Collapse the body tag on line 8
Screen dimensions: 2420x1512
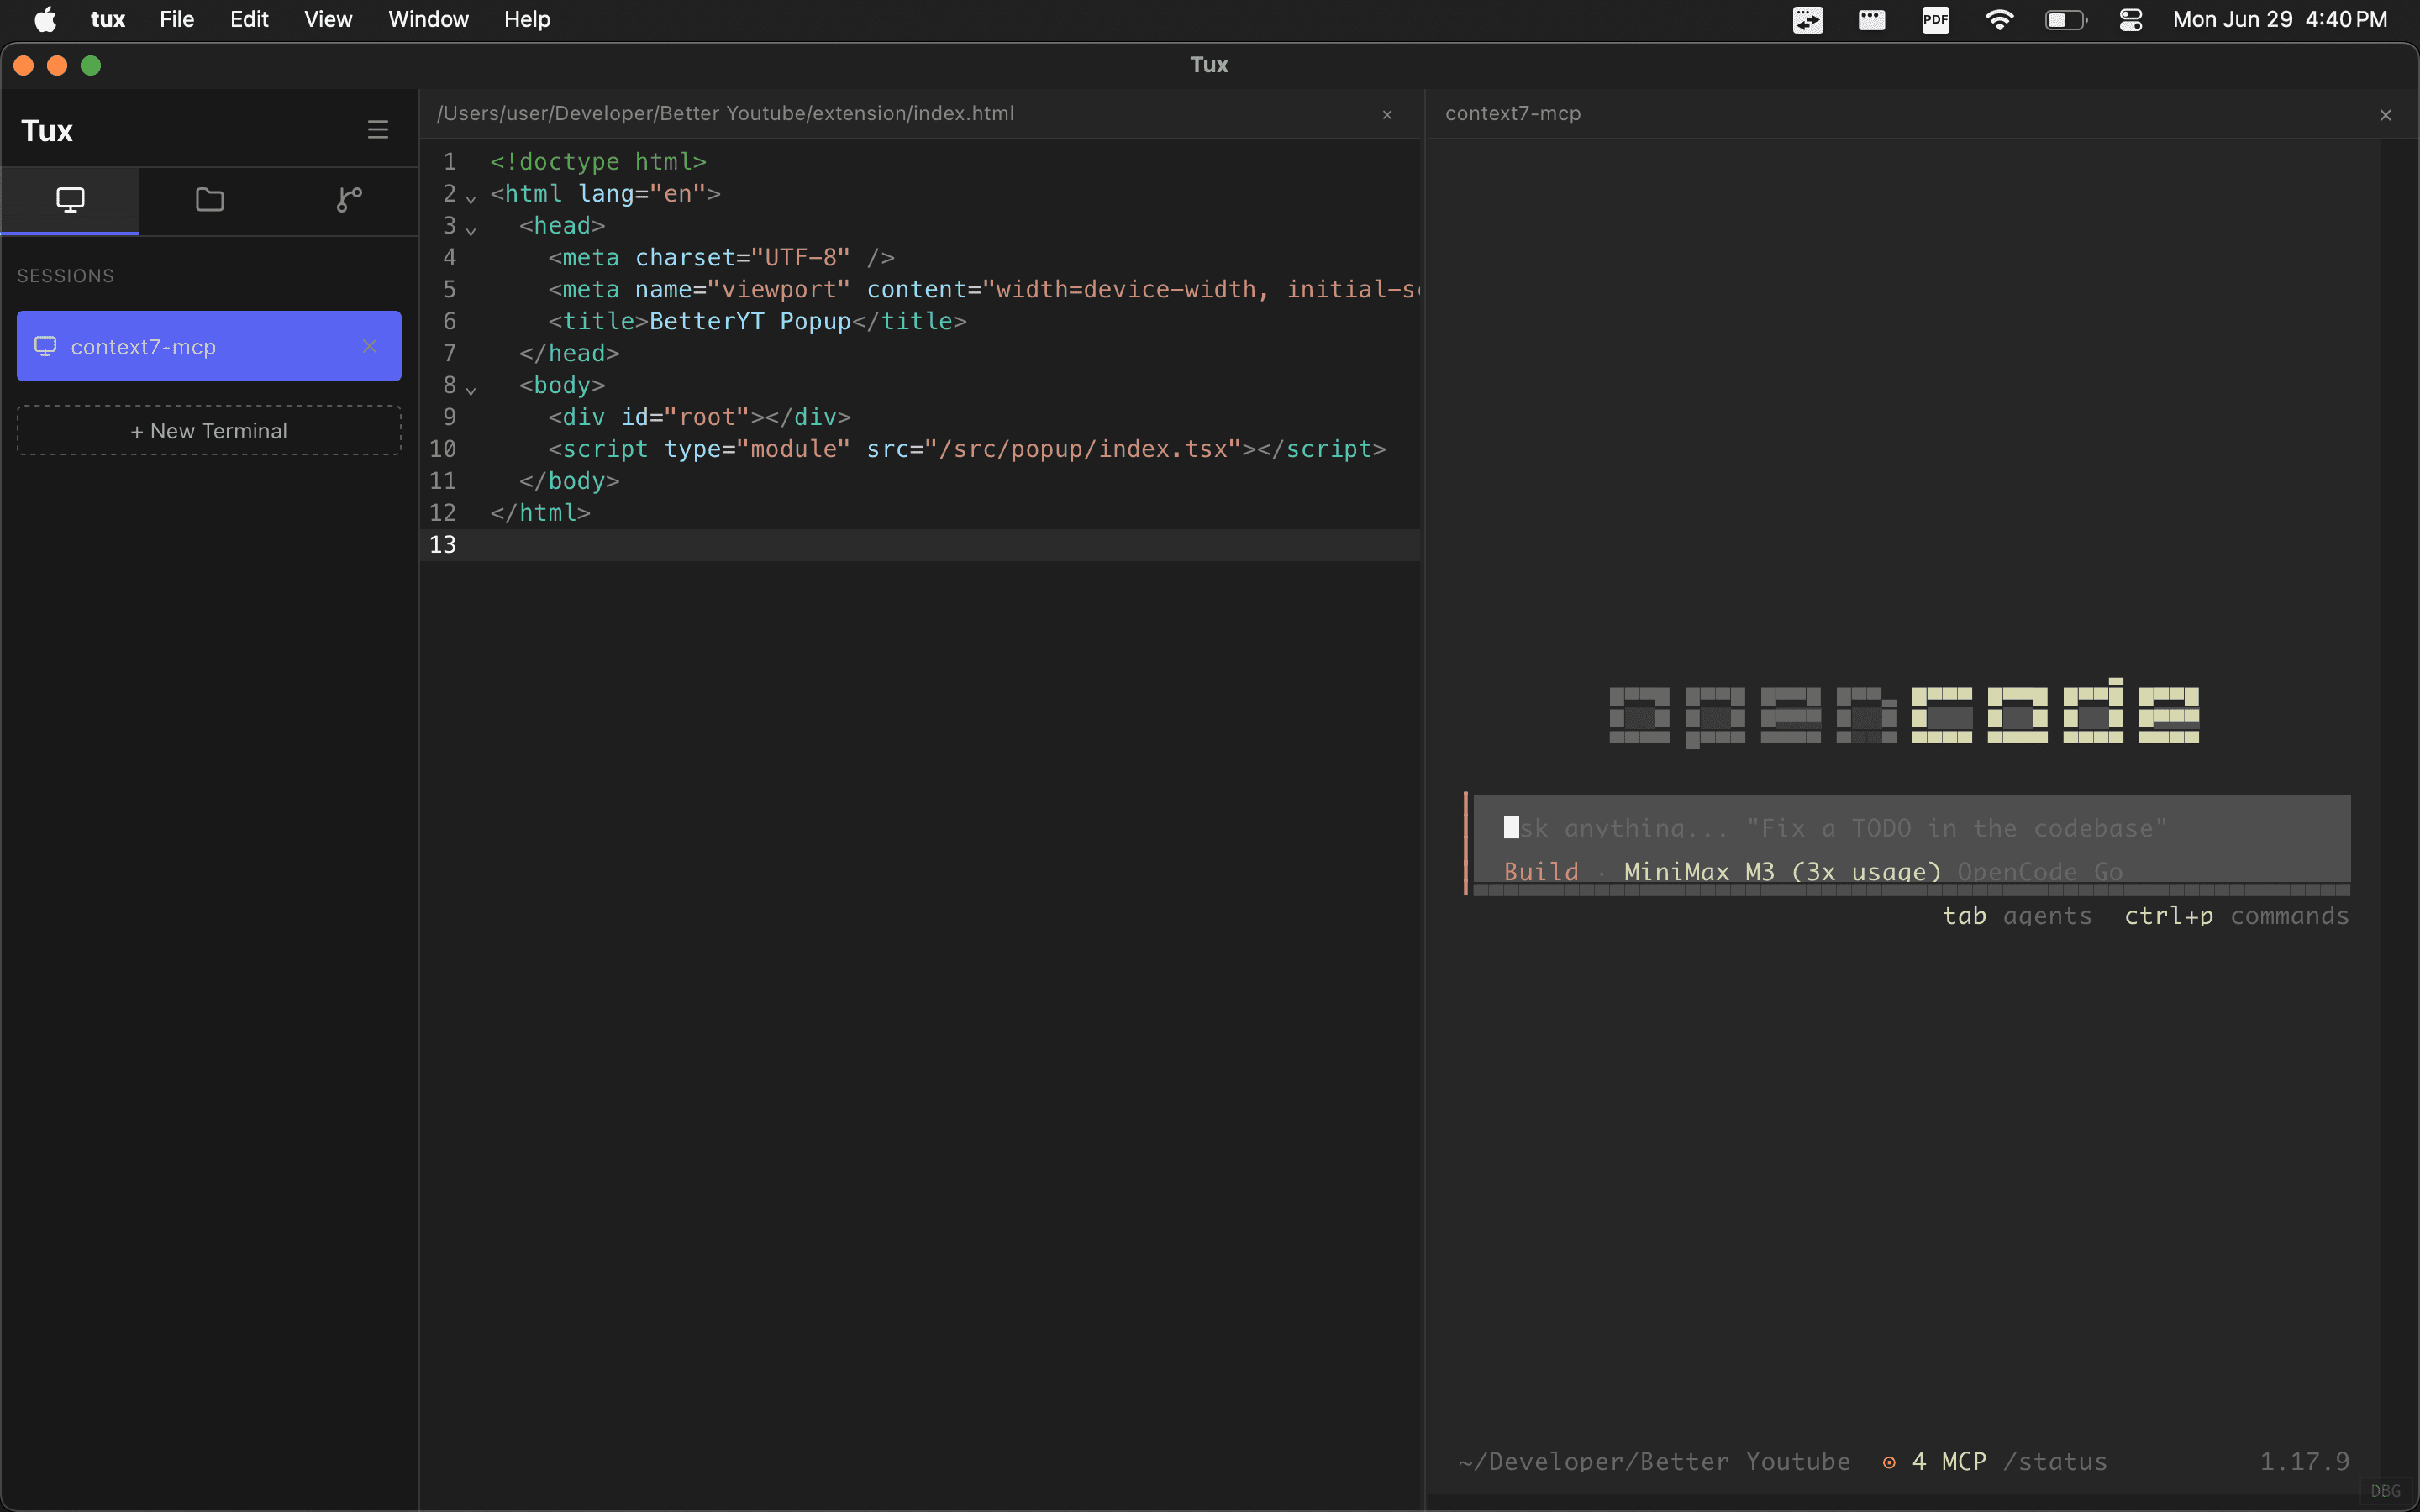(471, 390)
